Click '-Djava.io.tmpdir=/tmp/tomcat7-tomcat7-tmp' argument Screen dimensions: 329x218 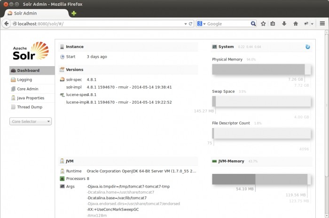128,187
